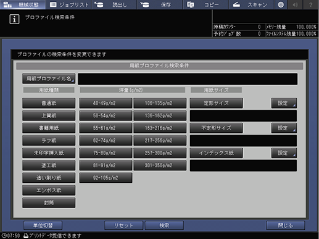
Task: Choose the 不定形サイズ paper size option
Action: (x=216, y=128)
